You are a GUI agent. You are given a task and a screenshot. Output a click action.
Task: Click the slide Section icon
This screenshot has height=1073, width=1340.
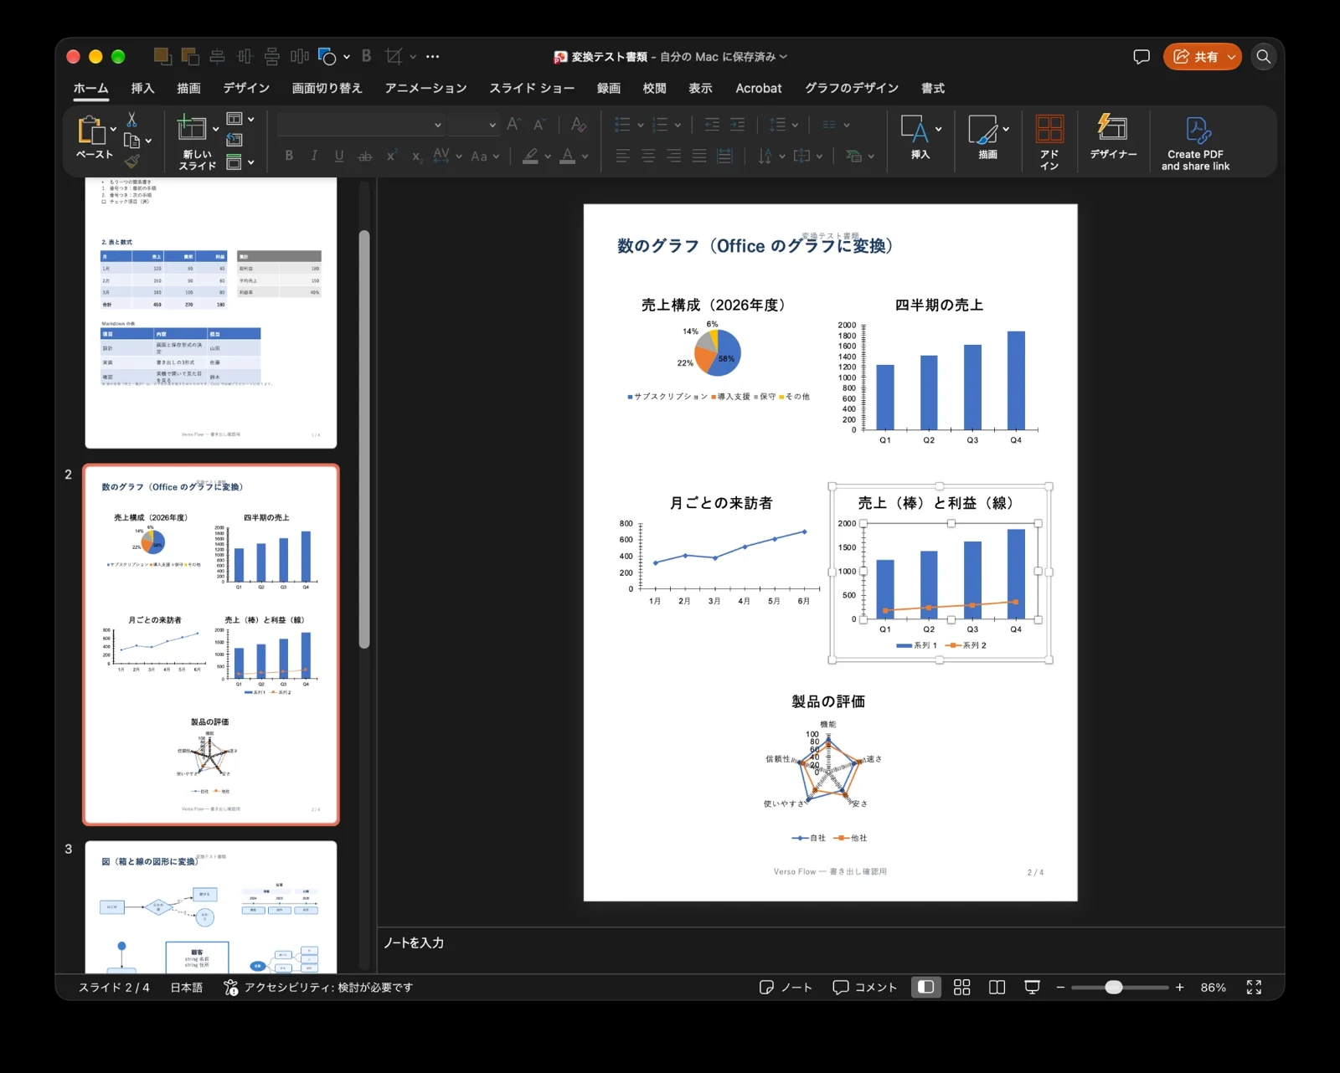[x=234, y=162]
